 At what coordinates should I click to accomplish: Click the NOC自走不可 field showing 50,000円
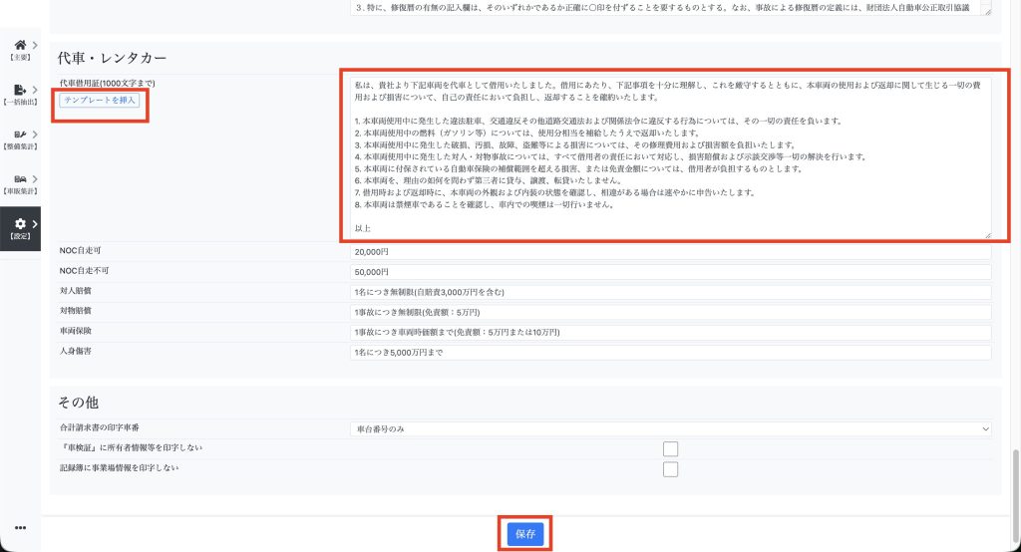click(670, 272)
